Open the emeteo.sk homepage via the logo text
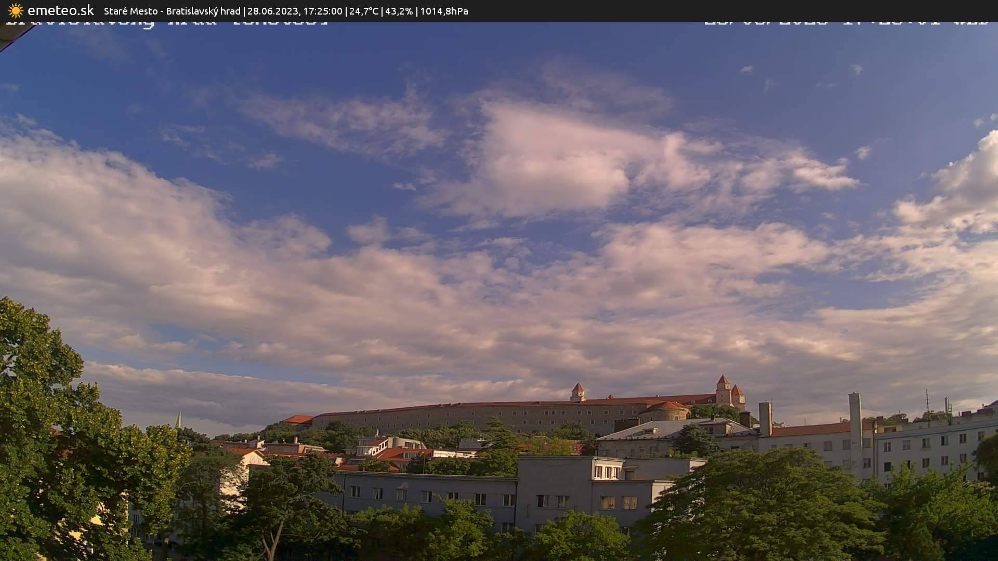 tap(61, 10)
